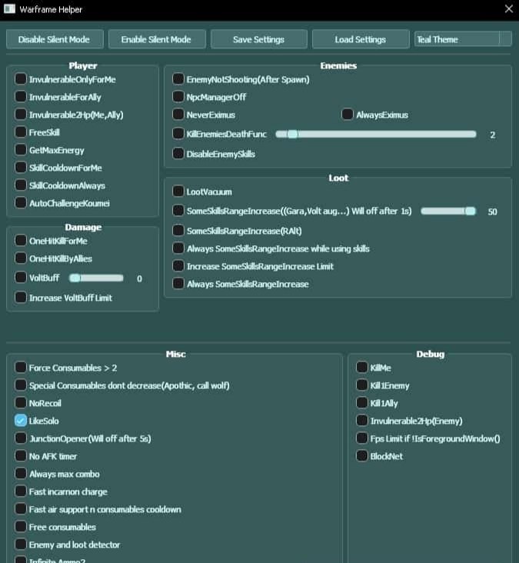Enable Increase VoltBuff Limit
The width and height of the screenshot is (519, 563).
click(x=21, y=298)
